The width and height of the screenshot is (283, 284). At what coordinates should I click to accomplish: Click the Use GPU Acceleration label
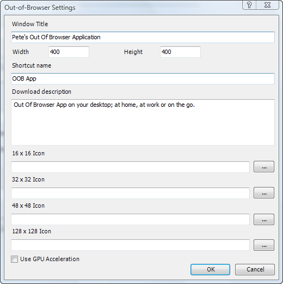(50, 259)
